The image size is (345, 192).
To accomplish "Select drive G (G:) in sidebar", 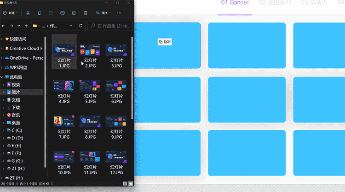I will click(x=15, y=161).
